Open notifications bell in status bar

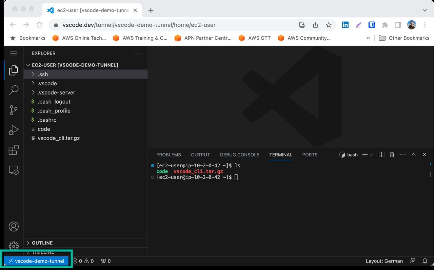pyautogui.click(x=425, y=261)
